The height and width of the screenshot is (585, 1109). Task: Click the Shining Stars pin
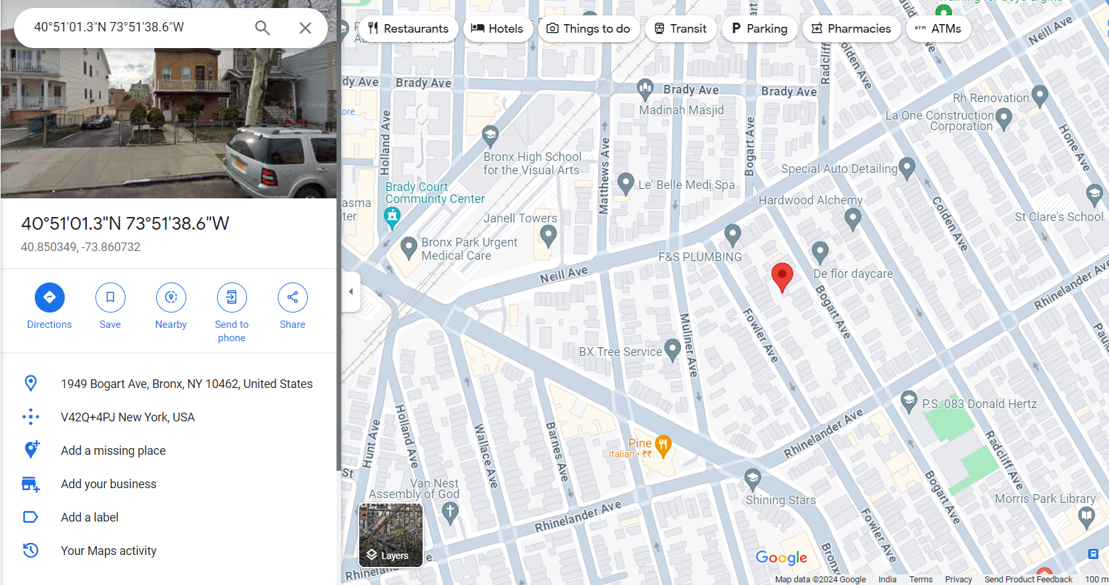pyautogui.click(x=752, y=479)
